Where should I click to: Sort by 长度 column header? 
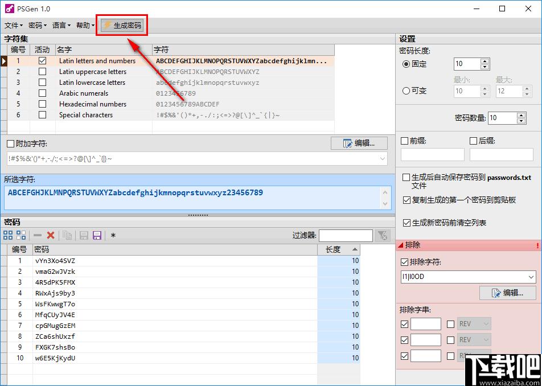338,249
